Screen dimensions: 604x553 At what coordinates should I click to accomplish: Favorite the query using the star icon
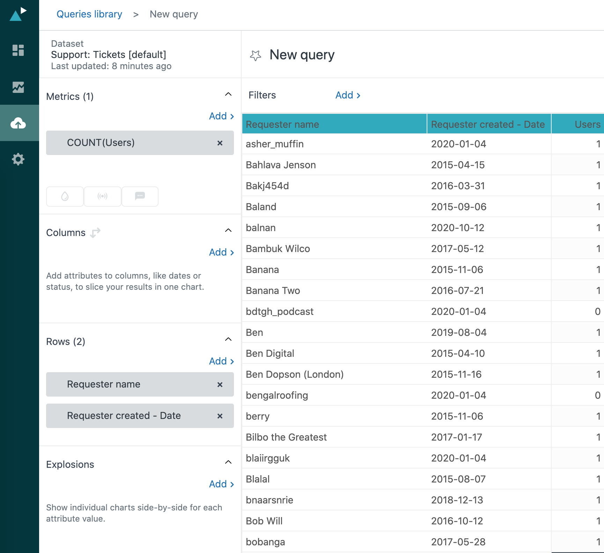click(255, 55)
